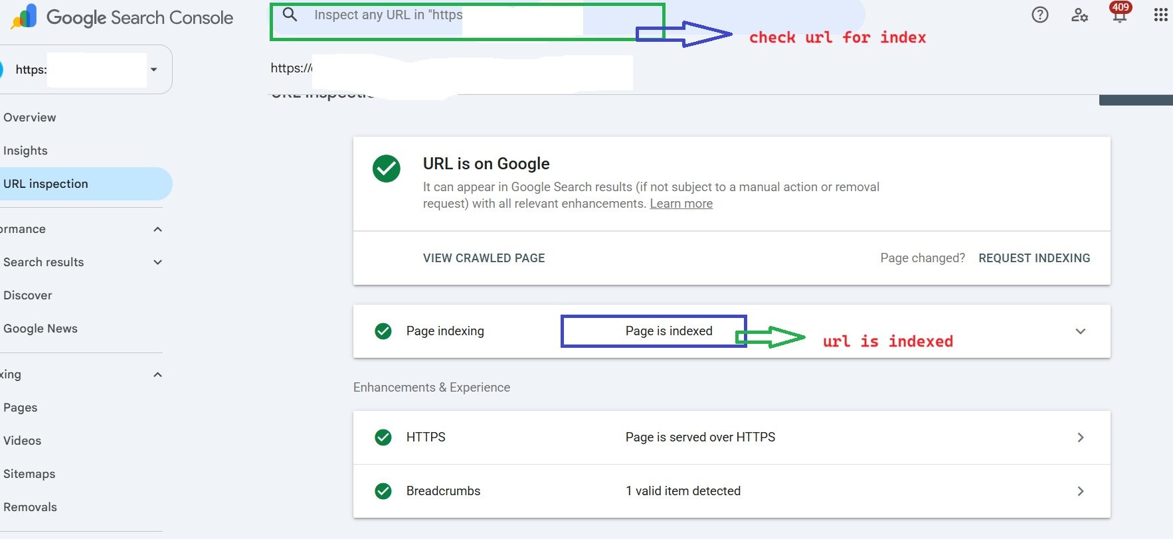Image resolution: width=1173 pixels, height=539 pixels.
Task: Click green check icon next to Breadcrumbs
Action: click(x=383, y=491)
